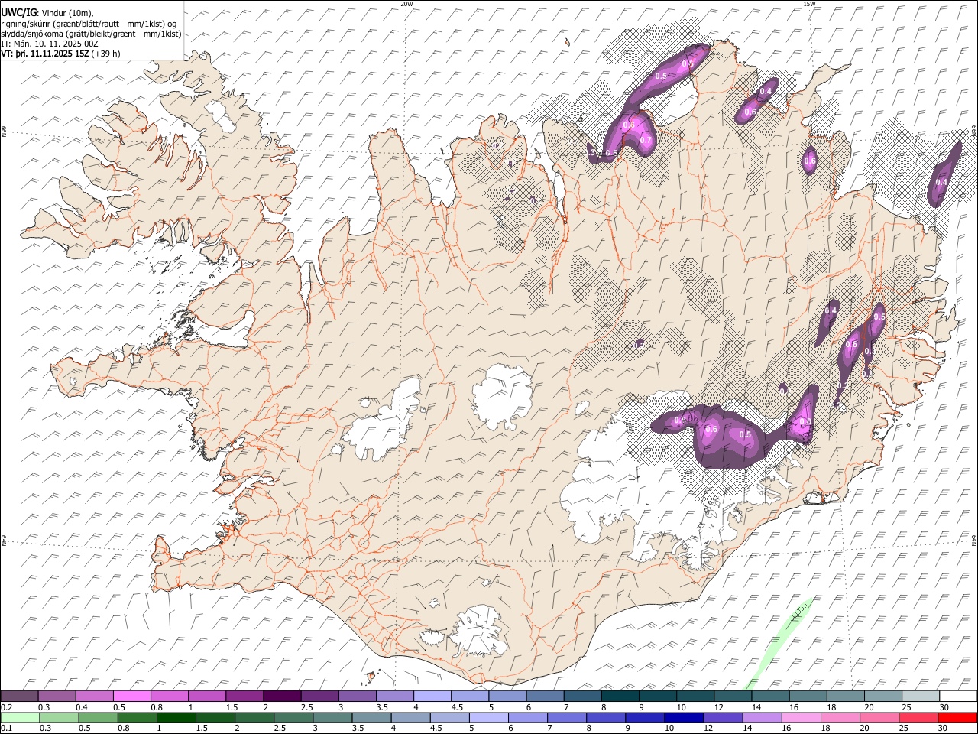
Task: Click the '20W' longitude label
Action: click(x=407, y=4)
